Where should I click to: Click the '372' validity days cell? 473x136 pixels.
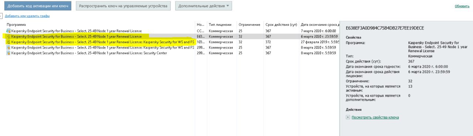pyautogui.click(x=268, y=42)
